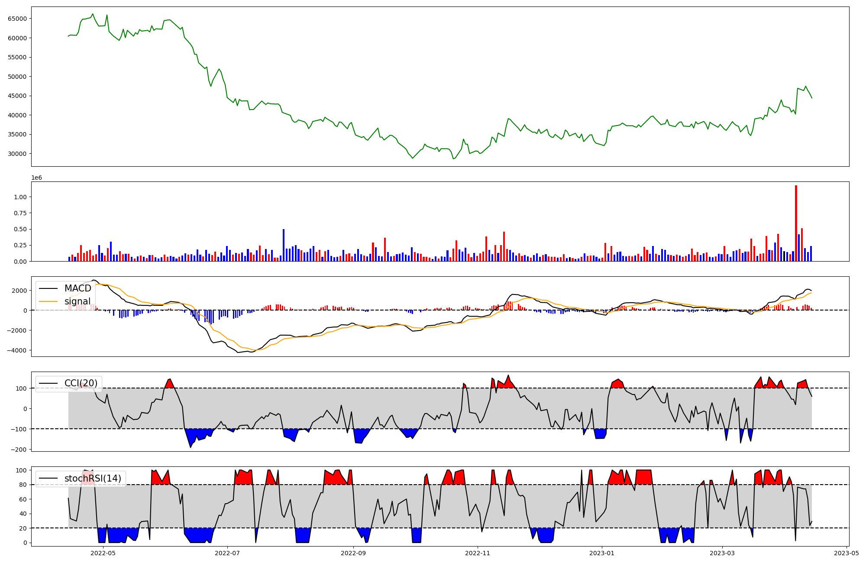The height and width of the screenshot is (563, 866).
Task: Click the −200 CCI axis tick label
Action: click(x=18, y=450)
